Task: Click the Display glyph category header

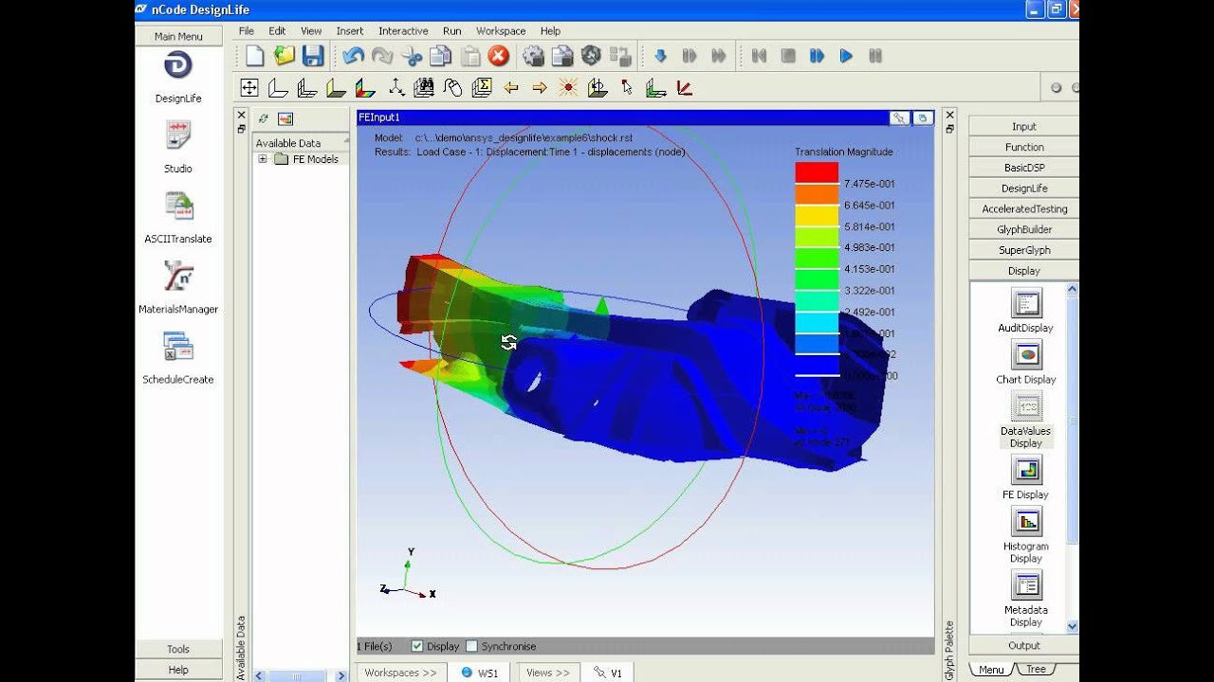Action: pyautogui.click(x=1023, y=271)
